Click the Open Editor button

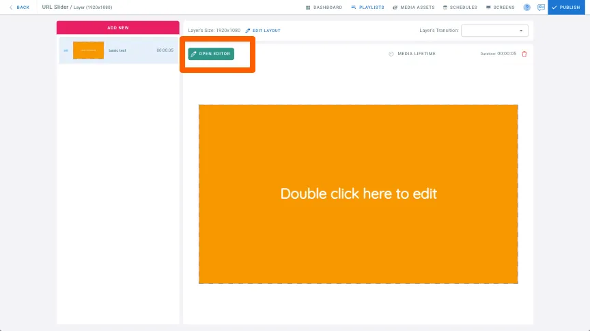211,54
